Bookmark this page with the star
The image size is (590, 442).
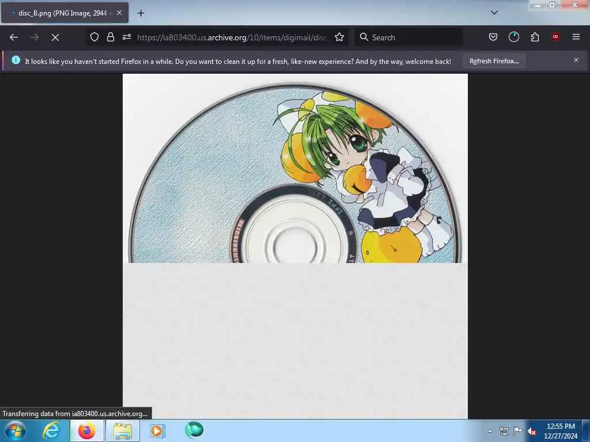[x=339, y=37]
